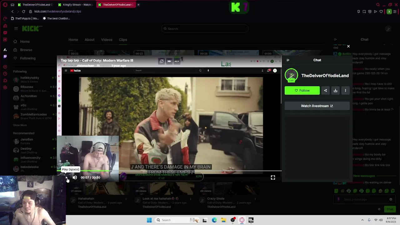The height and width of the screenshot is (225, 400).
Task: Open TheTVApp.to bookmark
Action: coord(25,18)
